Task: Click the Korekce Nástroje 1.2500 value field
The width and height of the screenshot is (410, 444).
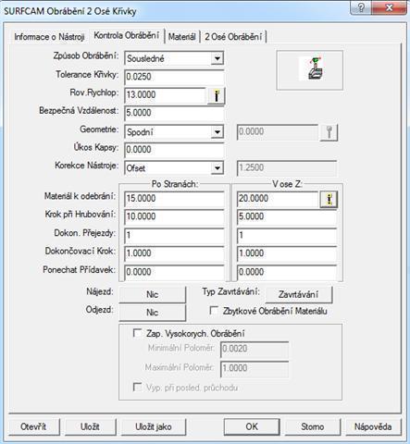Action: point(287,168)
